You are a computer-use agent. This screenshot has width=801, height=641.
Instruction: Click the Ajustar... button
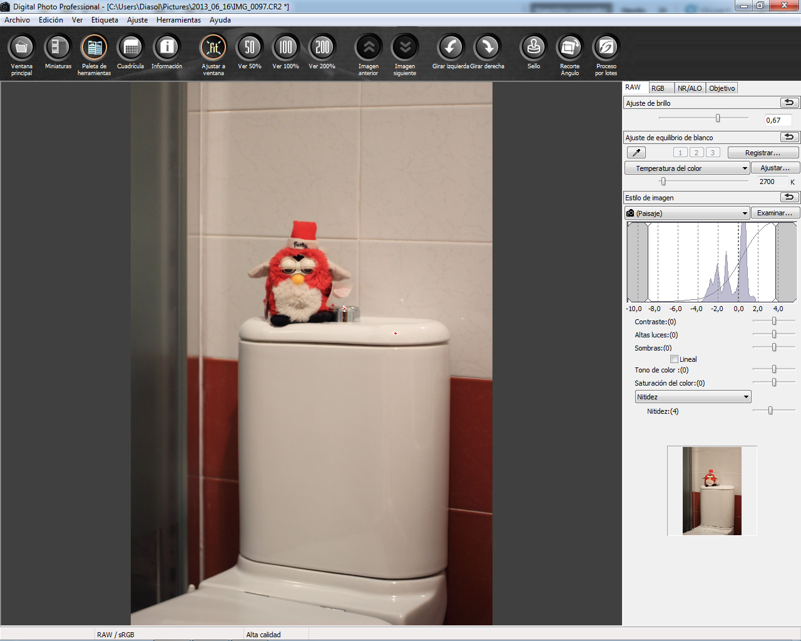(775, 168)
